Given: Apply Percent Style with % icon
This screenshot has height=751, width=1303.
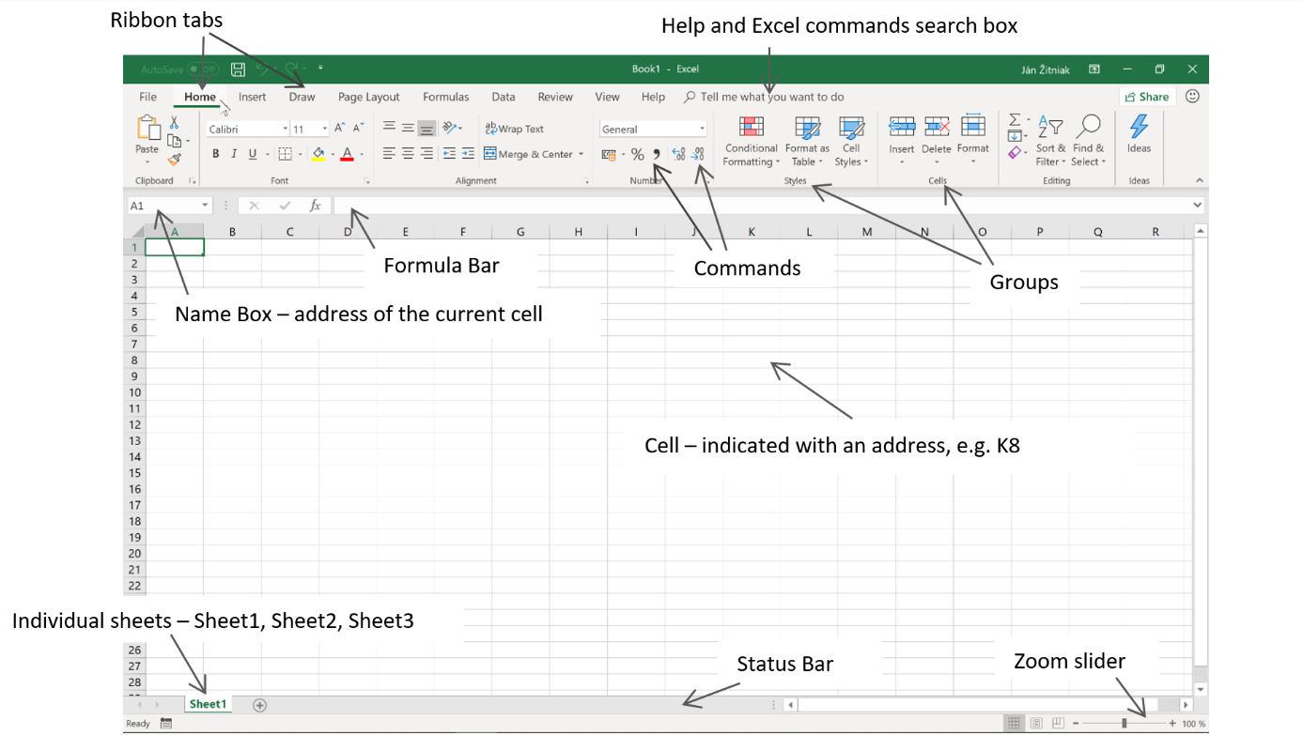Looking at the screenshot, I should pos(637,155).
